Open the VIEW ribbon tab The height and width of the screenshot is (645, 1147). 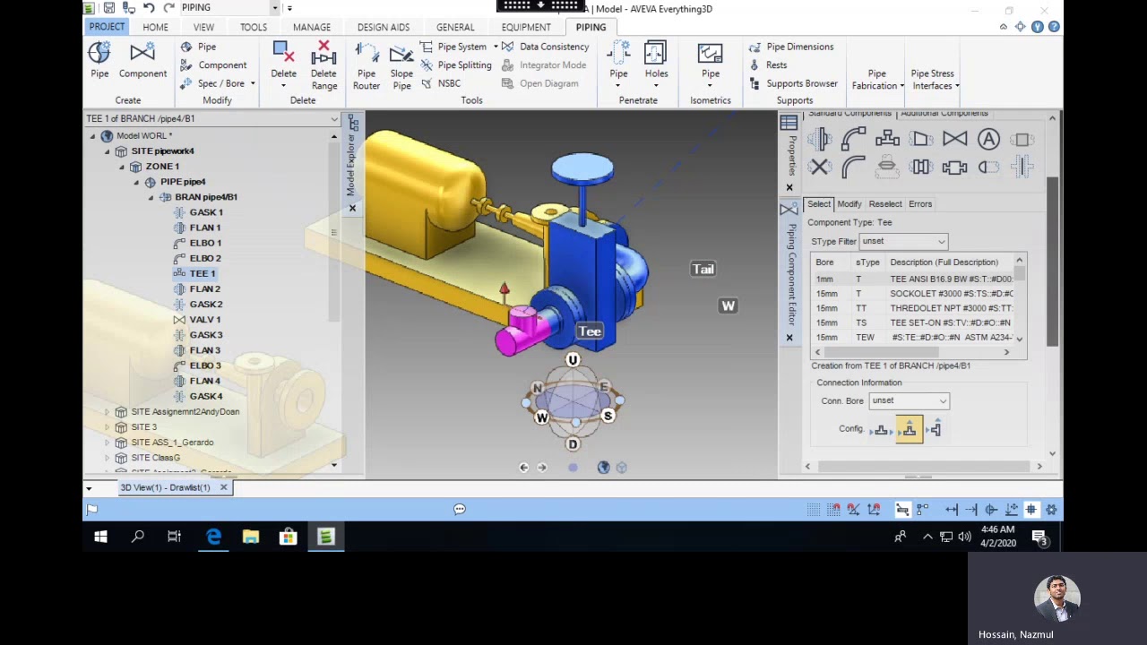[203, 27]
